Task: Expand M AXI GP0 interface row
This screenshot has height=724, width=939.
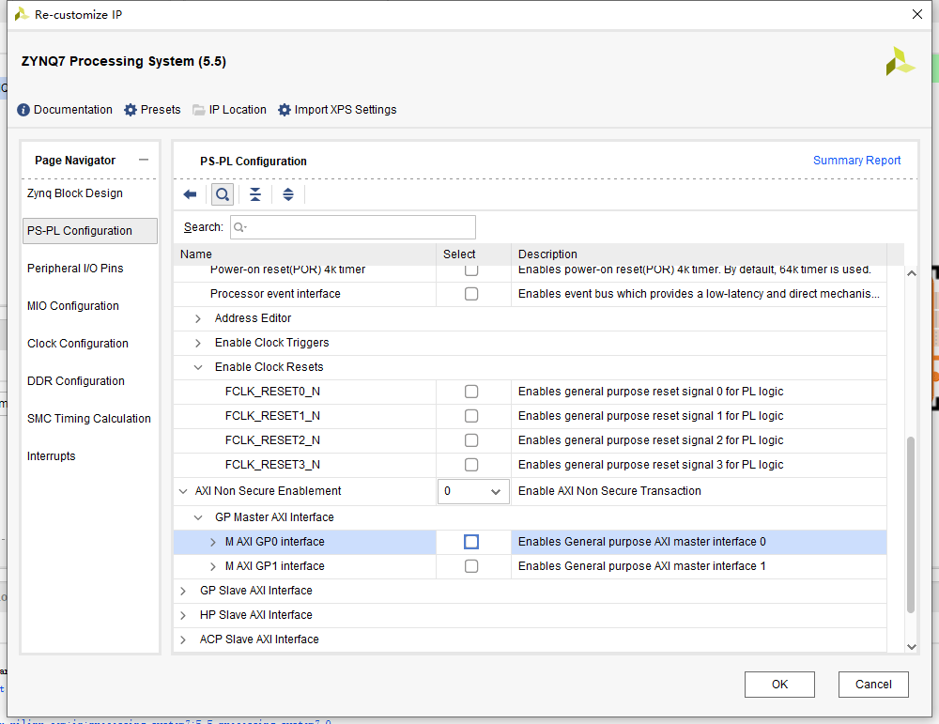Action: pyautogui.click(x=212, y=542)
